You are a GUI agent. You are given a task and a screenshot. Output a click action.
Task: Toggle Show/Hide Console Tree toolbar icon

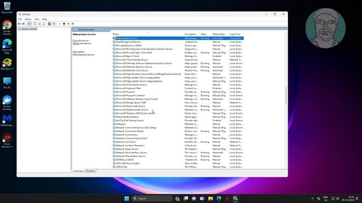point(29,24)
